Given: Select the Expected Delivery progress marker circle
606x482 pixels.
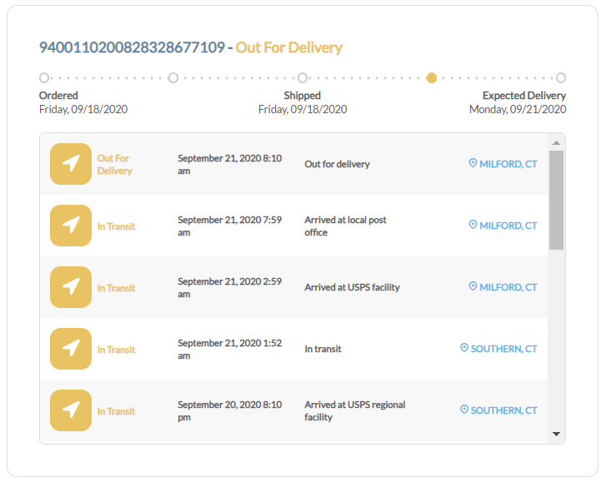Looking at the screenshot, I should click(561, 78).
